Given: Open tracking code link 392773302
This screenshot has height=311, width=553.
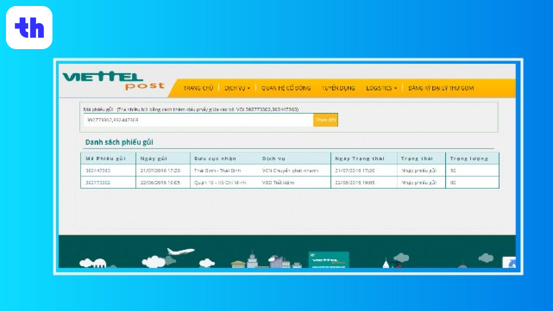Looking at the screenshot, I should (98, 183).
